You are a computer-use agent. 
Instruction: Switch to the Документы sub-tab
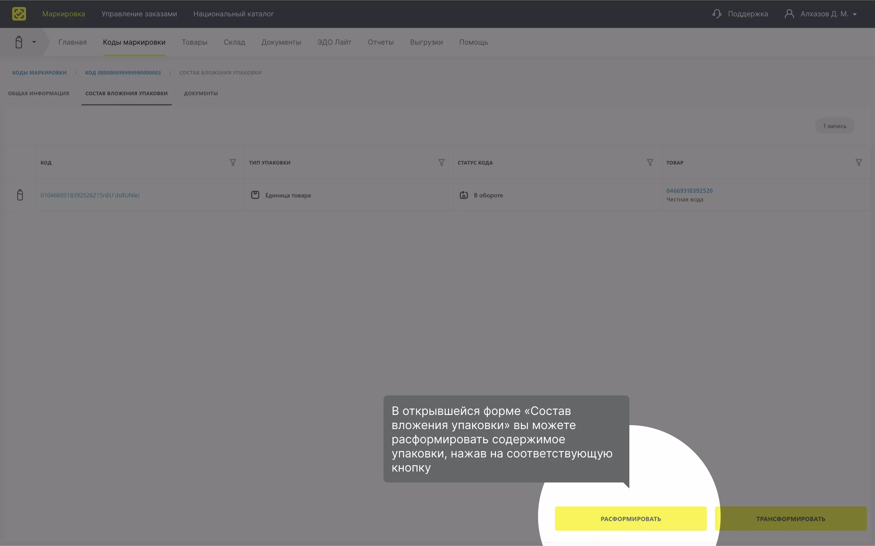click(x=201, y=94)
